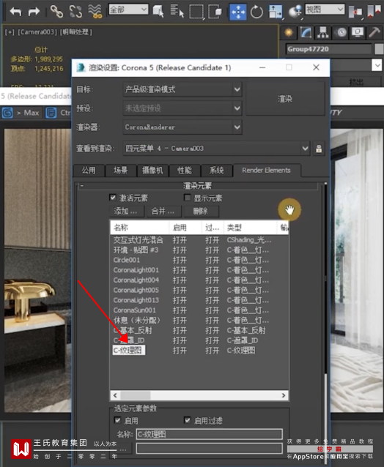Image resolution: width=384 pixels, height=467 pixels.
Task: Open the Display command panel
Action: [x=358, y=32]
